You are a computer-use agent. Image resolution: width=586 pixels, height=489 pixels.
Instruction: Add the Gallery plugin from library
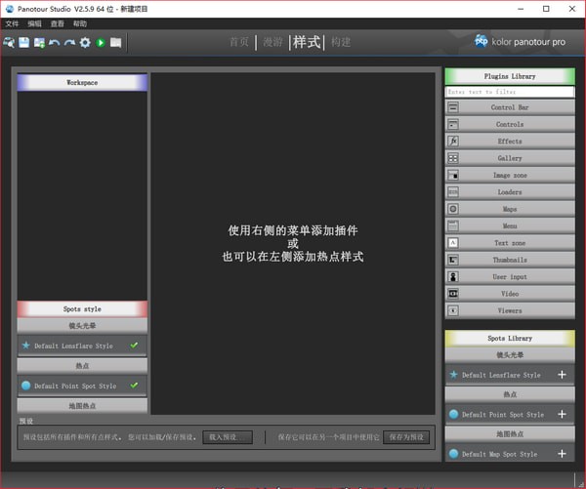tap(509, 158)
